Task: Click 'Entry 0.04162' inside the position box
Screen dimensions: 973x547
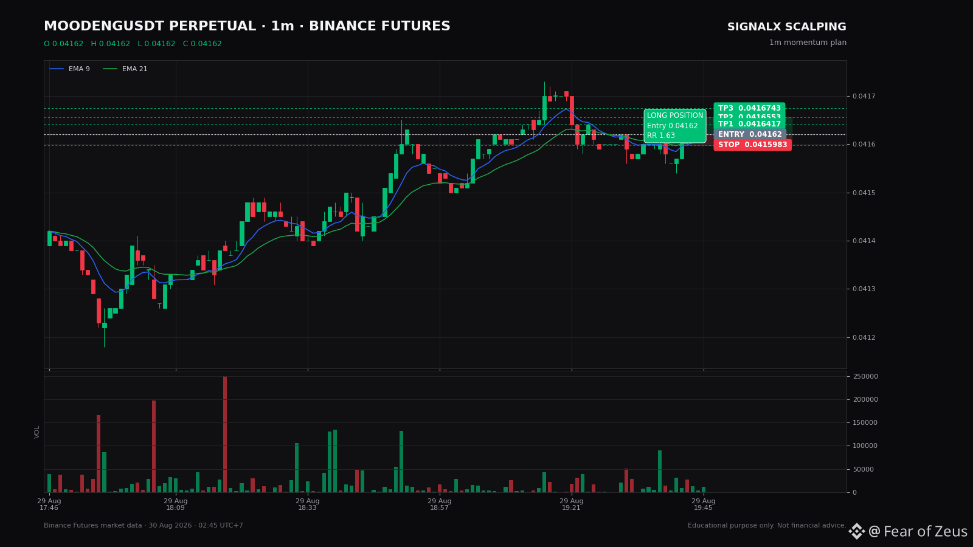Action: [673, 126]
